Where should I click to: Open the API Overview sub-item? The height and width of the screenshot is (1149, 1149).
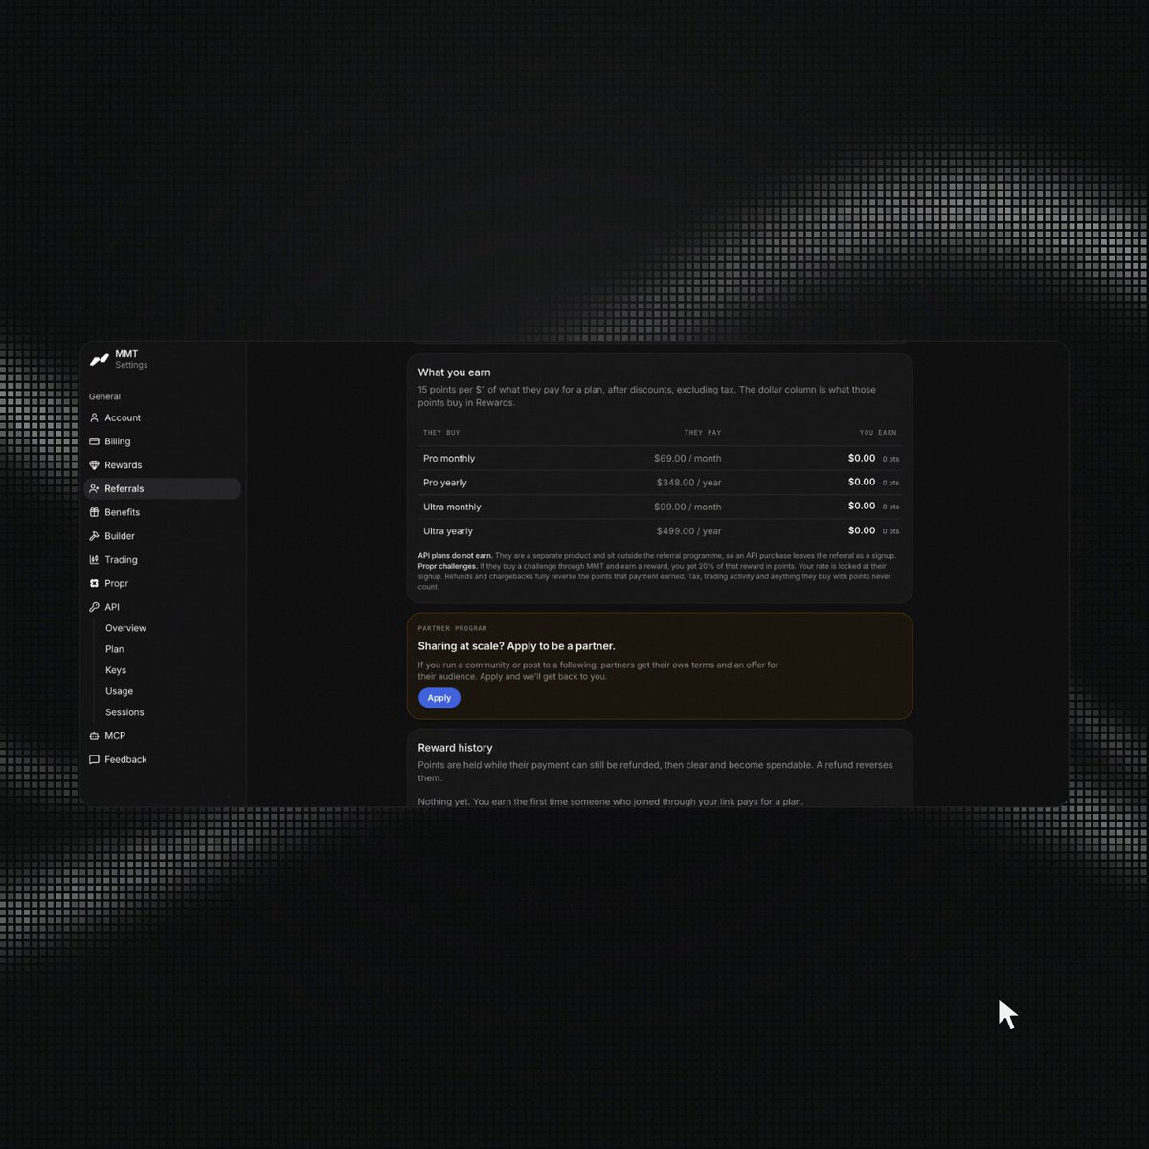pos(125,628)
